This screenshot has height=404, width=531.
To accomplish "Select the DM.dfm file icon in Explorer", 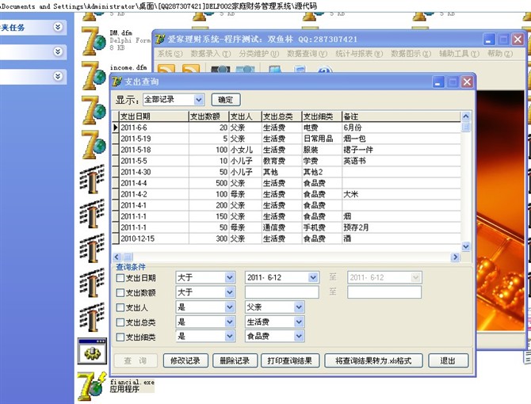I will [94, 41].
